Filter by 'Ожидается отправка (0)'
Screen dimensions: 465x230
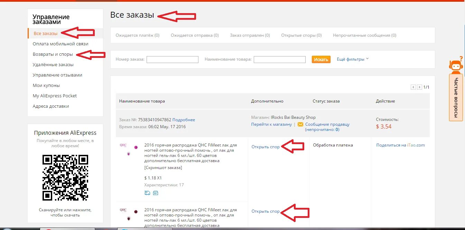tap(195, 35)
